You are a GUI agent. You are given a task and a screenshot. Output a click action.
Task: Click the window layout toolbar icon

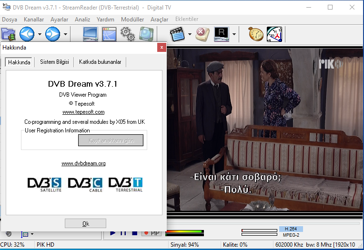(109, 34)
